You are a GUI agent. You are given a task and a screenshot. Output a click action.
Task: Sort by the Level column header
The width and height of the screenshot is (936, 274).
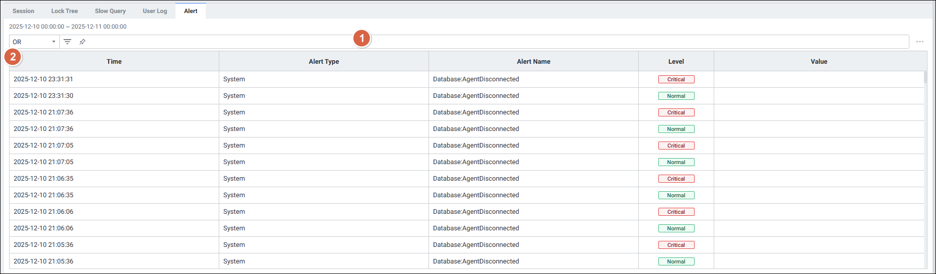675,61
